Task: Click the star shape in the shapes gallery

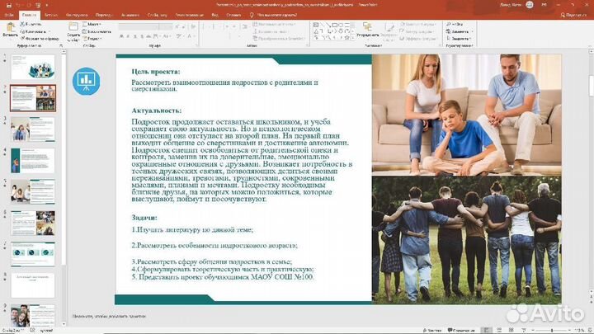Action: (346, 38)
